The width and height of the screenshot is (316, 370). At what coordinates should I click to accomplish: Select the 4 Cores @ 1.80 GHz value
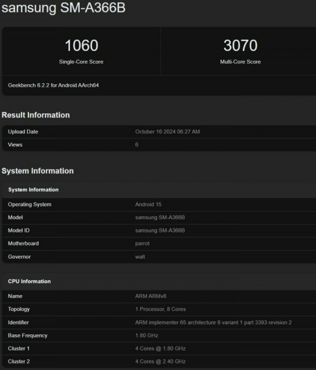[x=160, y=348]
